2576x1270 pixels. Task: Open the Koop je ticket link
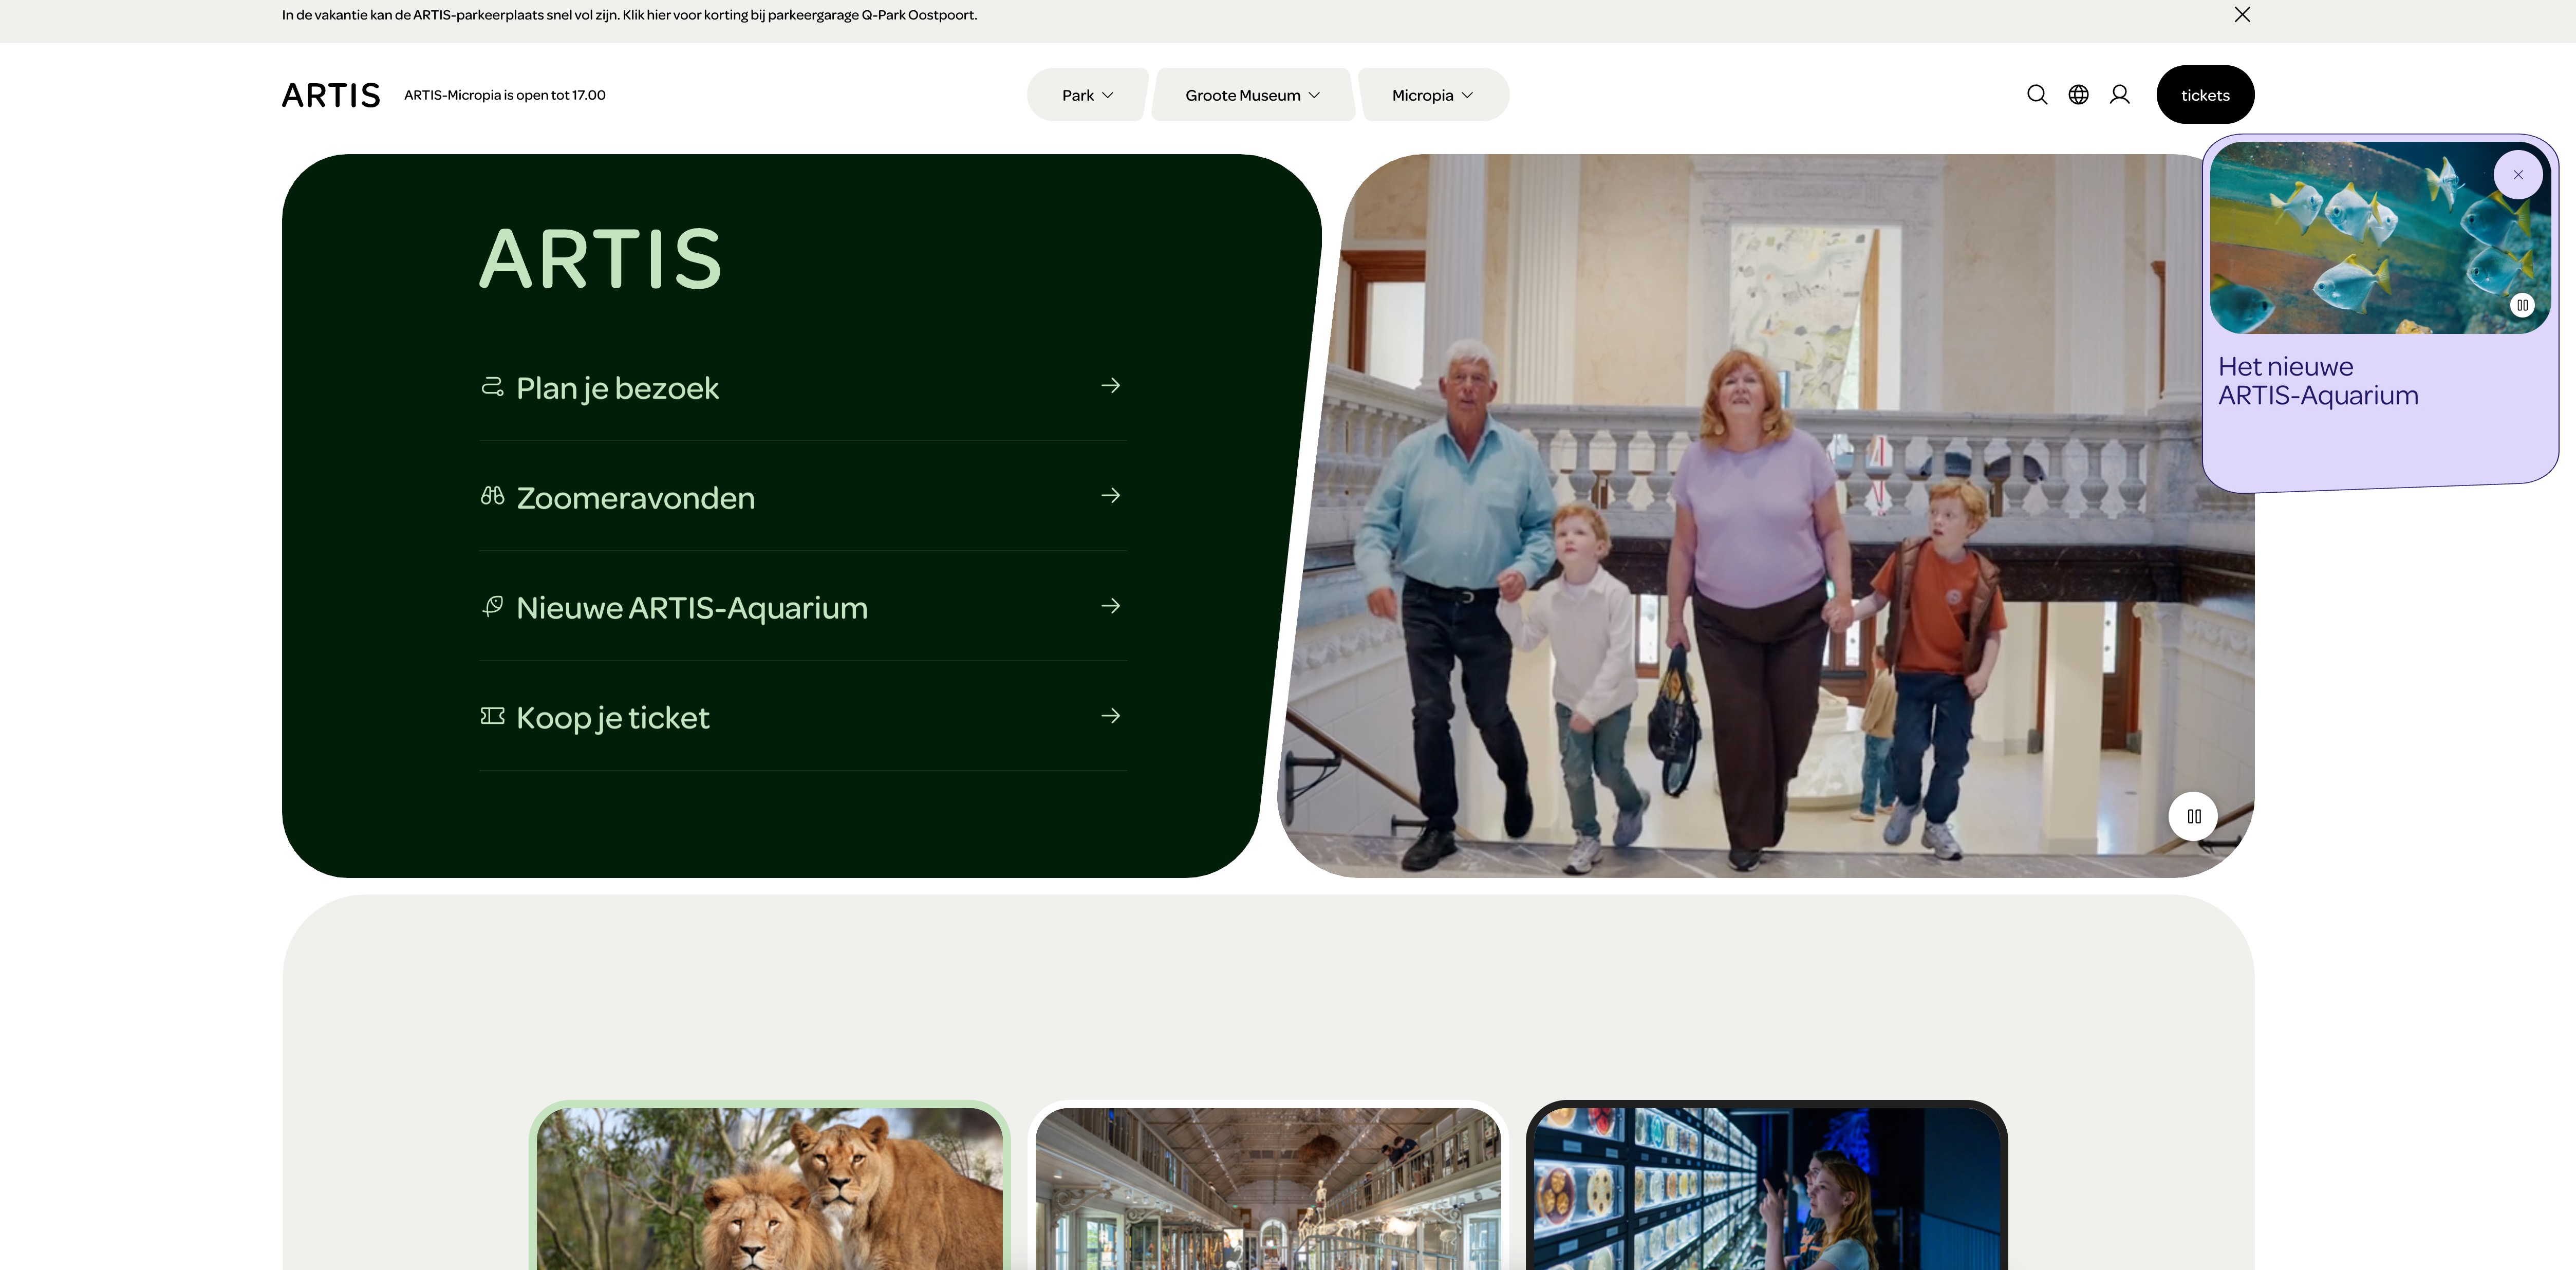[803, 717]
